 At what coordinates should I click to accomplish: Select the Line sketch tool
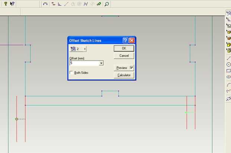(x=228, y=58)
